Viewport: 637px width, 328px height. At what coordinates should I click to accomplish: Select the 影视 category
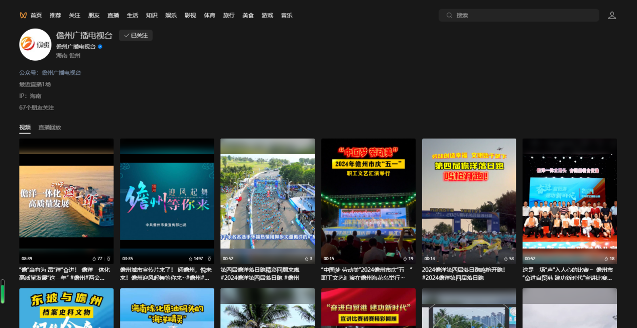coord(190,16)
